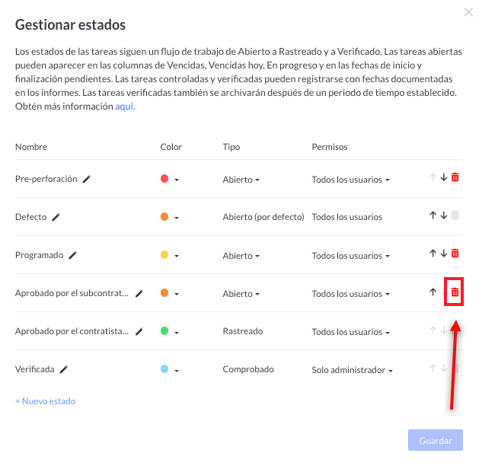Image resolution: width=482 pixels, height=472 pixels.
Task: Edit the Verificada status name
Action: coord(64,369)
